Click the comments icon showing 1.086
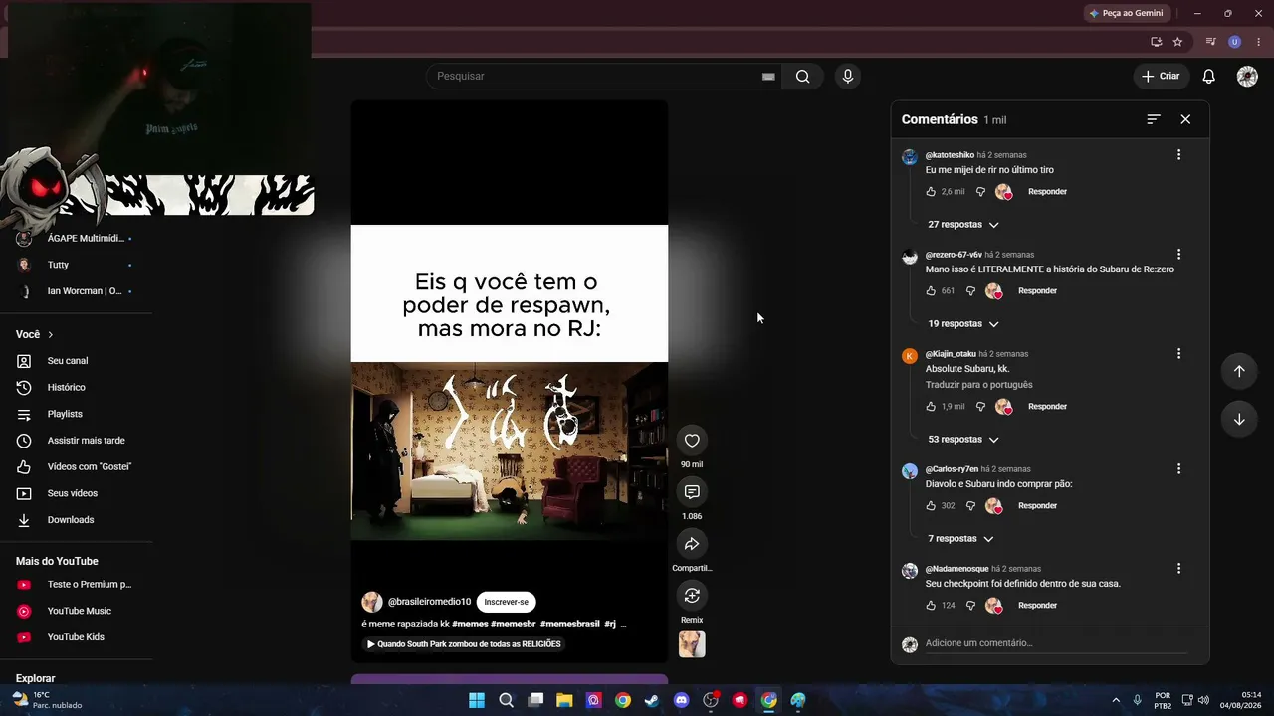The image size is (1274, 716). [692, 492]
